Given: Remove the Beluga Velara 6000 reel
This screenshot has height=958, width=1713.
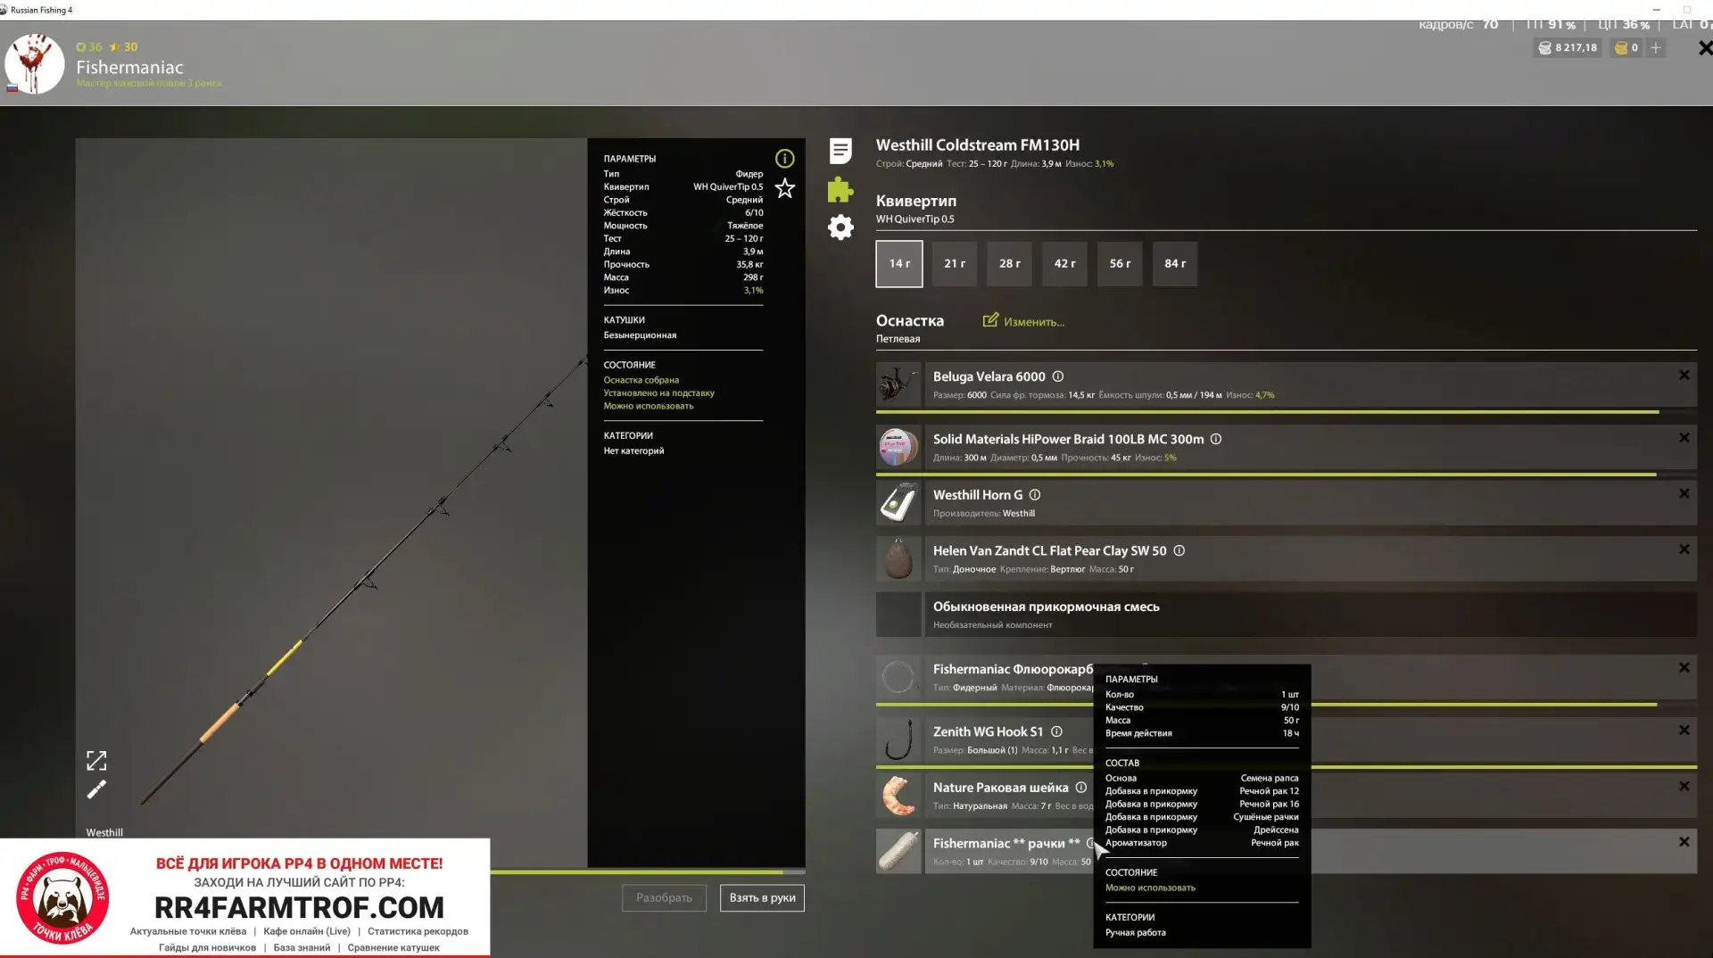Looking at the screenshot, I should pyautogui.click(x=1684, y=376).
